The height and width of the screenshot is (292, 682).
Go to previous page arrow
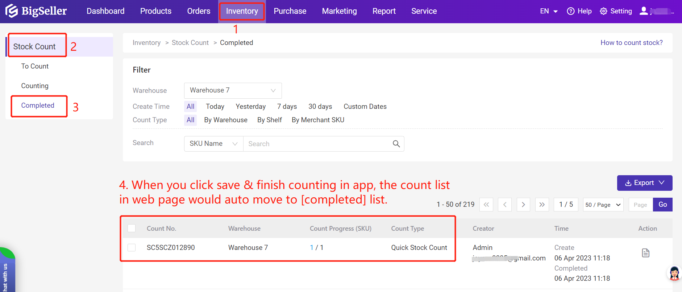[505, 205]
